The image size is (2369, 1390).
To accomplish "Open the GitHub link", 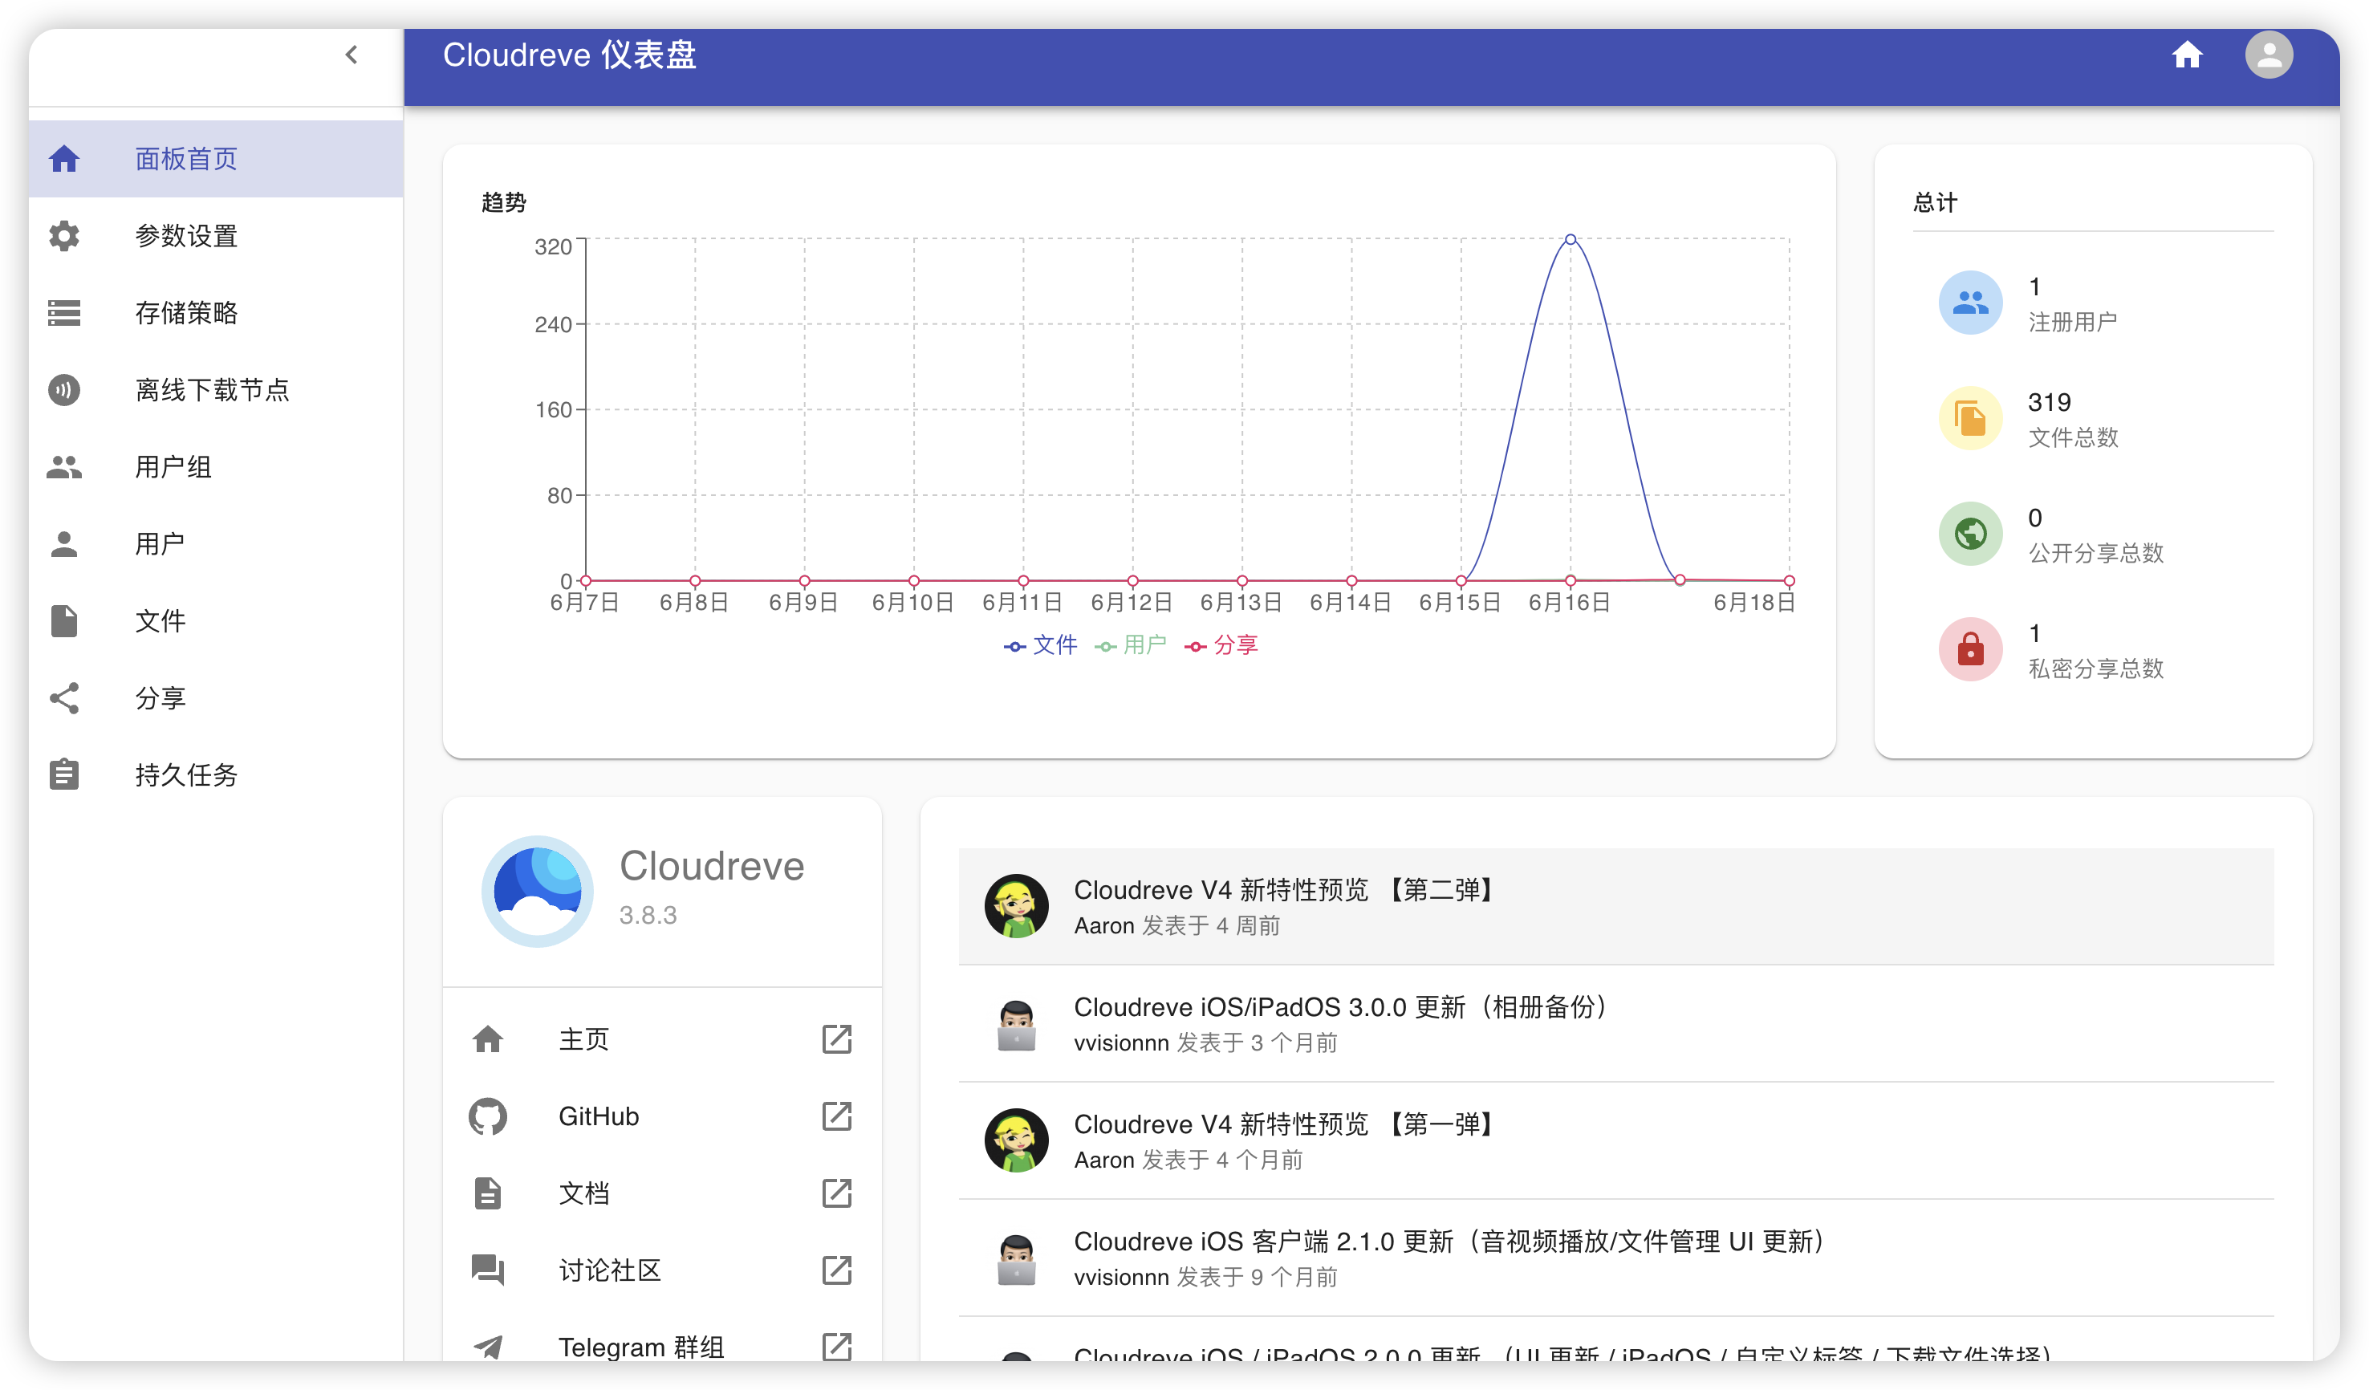I will (662, 1116).
